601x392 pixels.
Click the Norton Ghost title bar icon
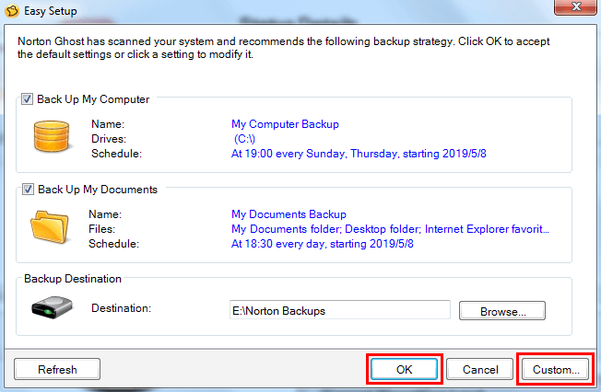(x=12, y=11)
